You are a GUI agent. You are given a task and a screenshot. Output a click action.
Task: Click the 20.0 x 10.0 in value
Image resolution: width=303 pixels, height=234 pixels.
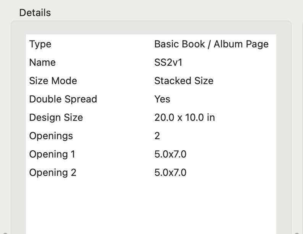coord(184,117)
